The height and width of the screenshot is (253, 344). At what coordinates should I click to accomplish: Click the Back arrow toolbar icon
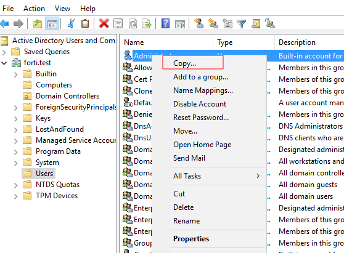coord(5,23)
